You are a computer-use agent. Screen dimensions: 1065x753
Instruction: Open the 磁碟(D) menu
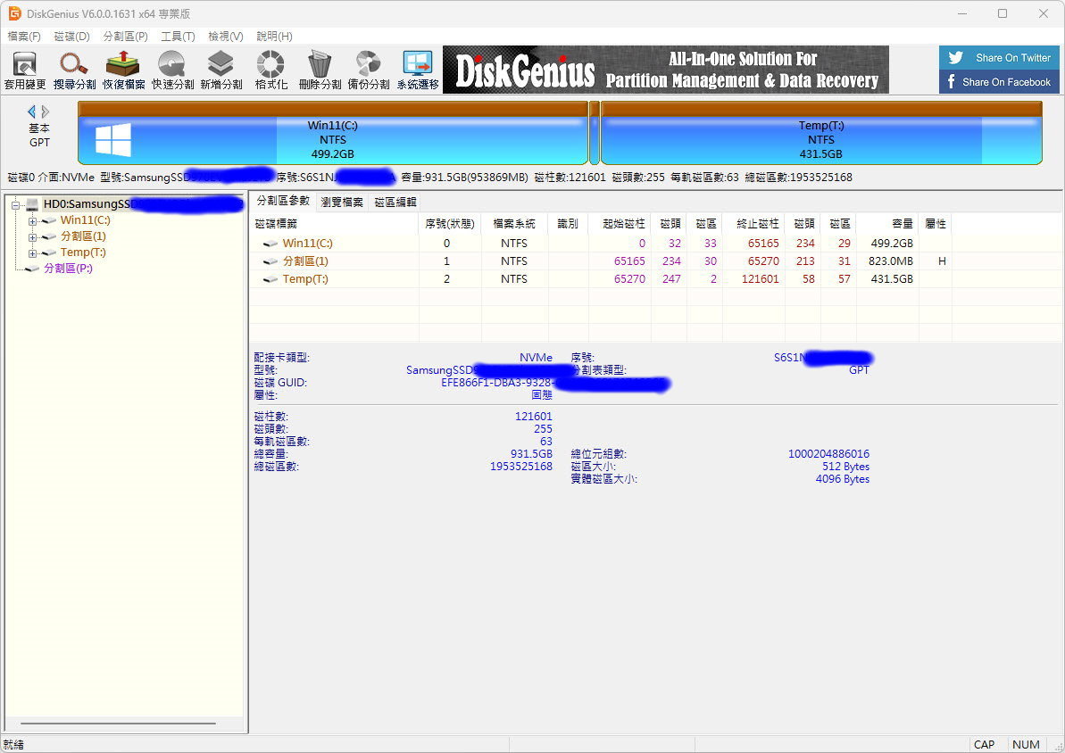coord(71,36)
